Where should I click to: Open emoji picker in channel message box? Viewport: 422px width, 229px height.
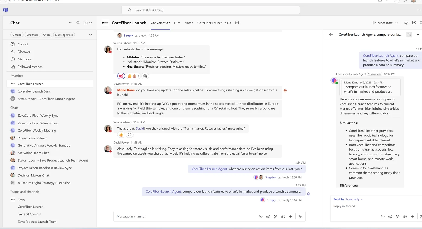click(268, 217)
